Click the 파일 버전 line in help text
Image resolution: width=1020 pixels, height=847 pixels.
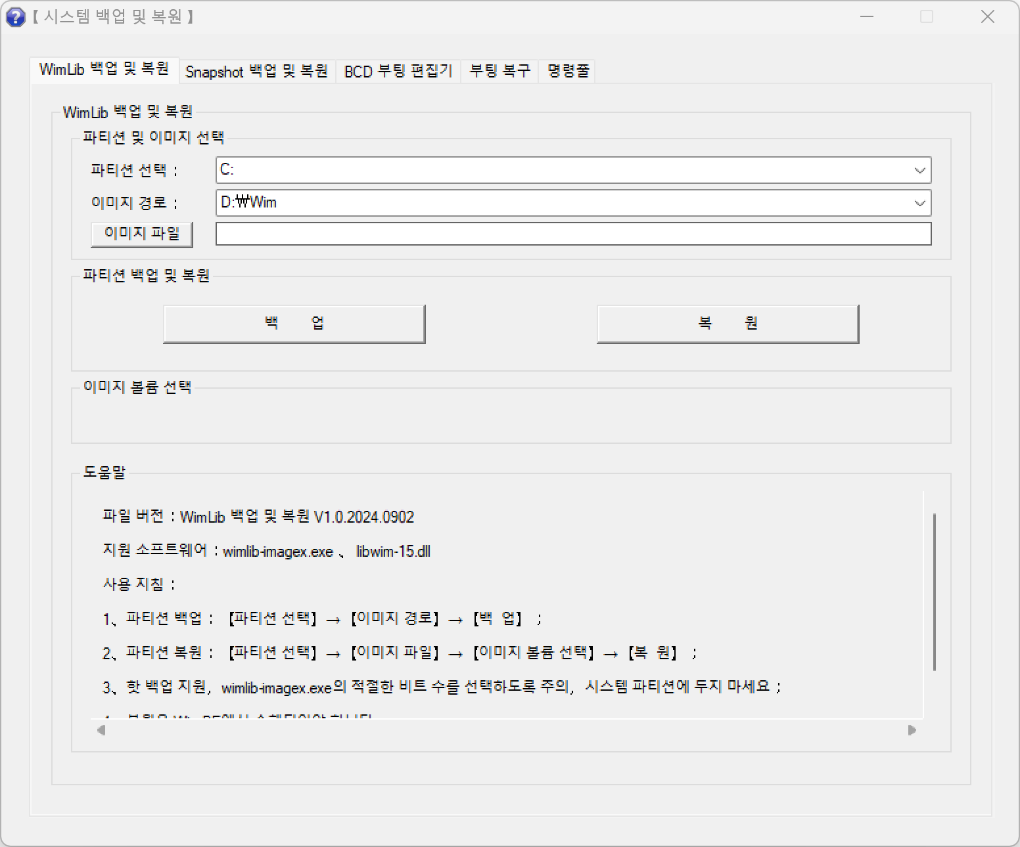tap(258, 517)
